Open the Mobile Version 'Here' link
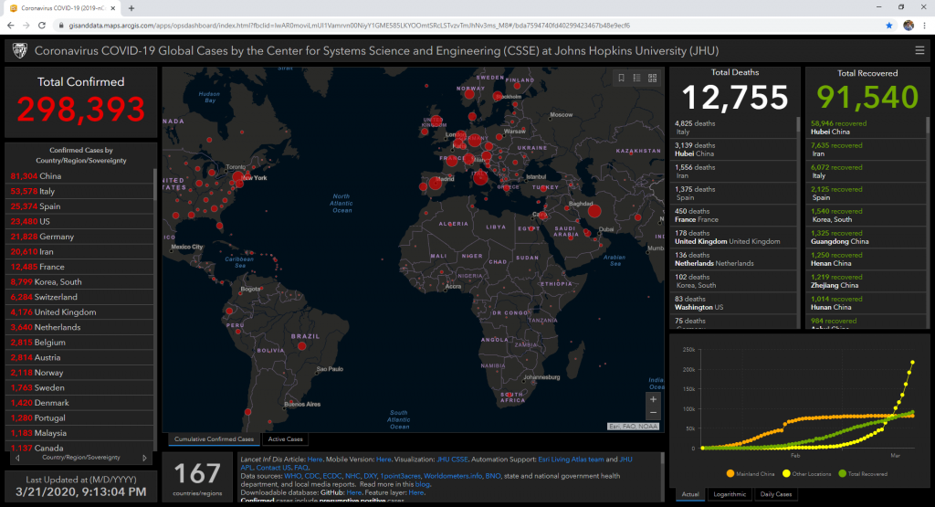 384,459
